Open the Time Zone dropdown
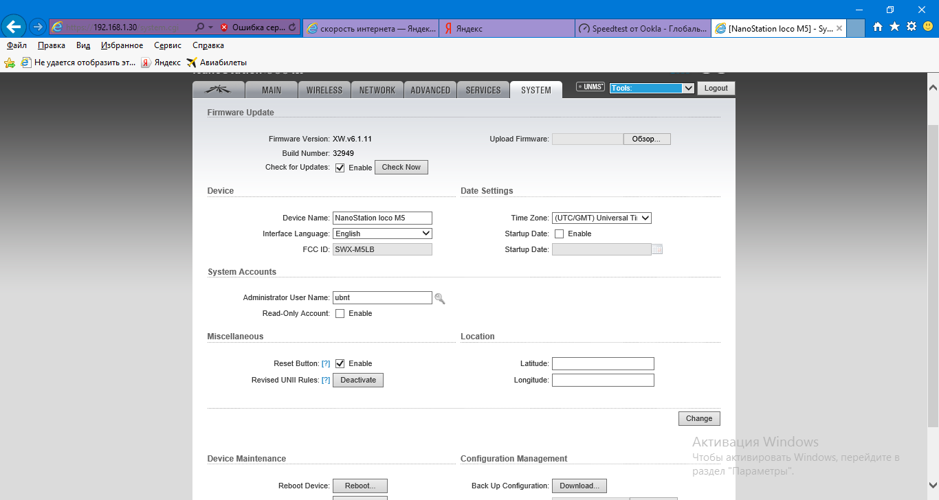The width and height of the screenshot is (939, 500). (x=601, y=218)
